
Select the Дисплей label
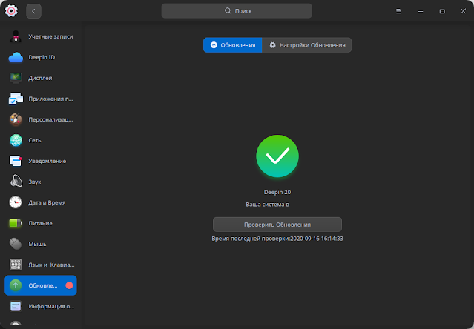point(40,79)
